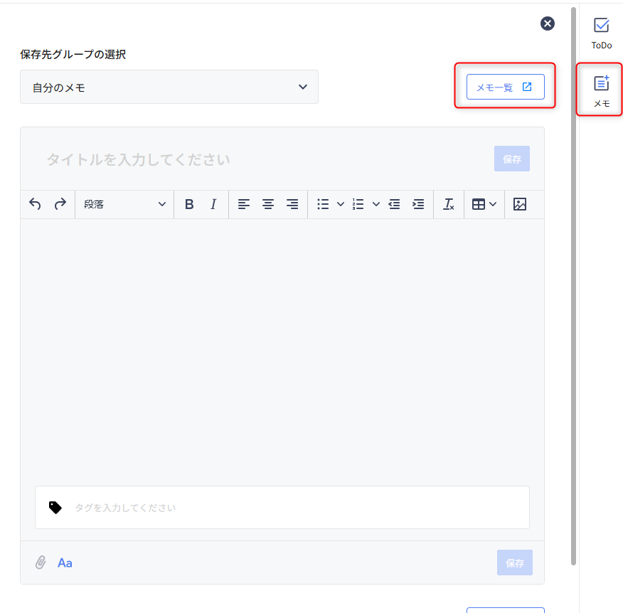Align text to the left
The width and height of the screenshot is (623, 613).
click(x=244, y=204)
